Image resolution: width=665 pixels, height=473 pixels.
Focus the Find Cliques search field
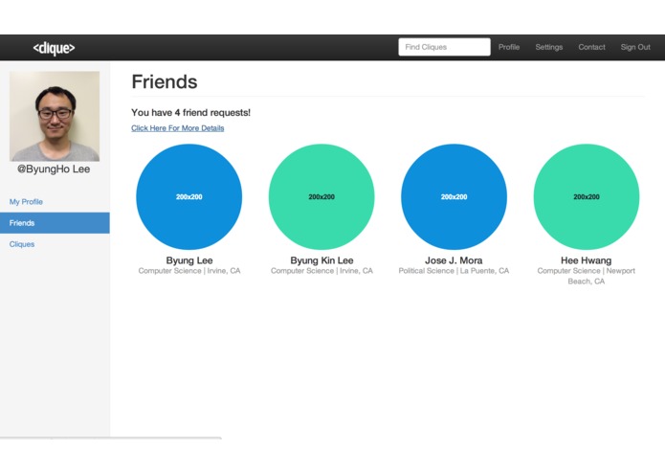444,47
